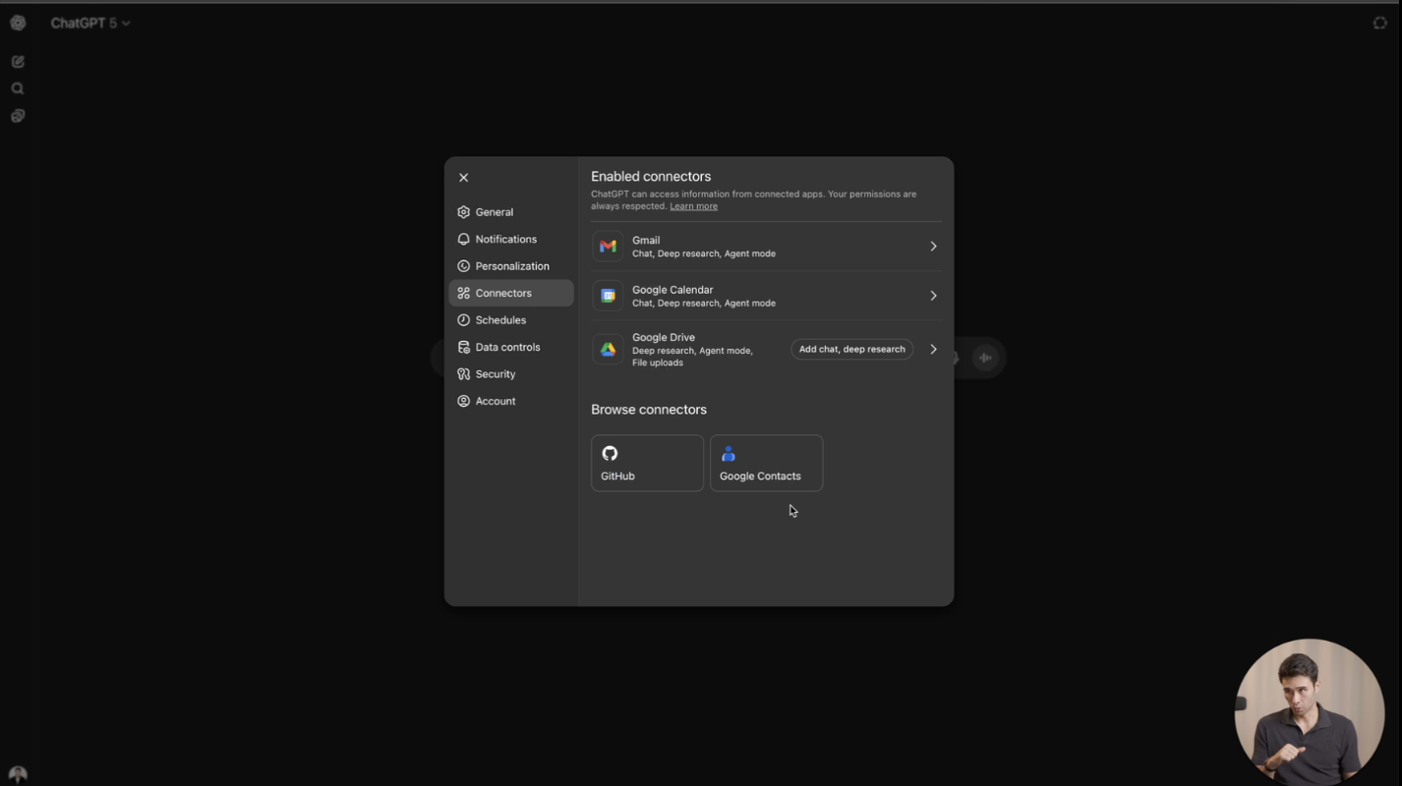Open Account settings section
The height and width of the screenshot is (786, 1402).
510,401
